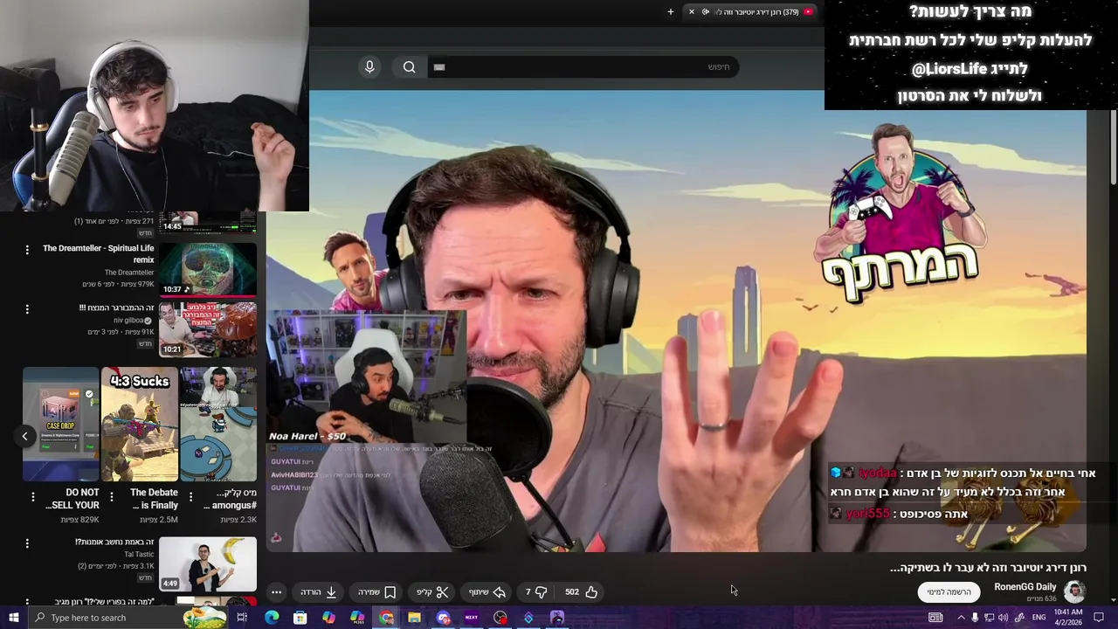Like the video with 502 likes
The width and height of the screenshot is (1118, 629).
[x=581, y=591]
